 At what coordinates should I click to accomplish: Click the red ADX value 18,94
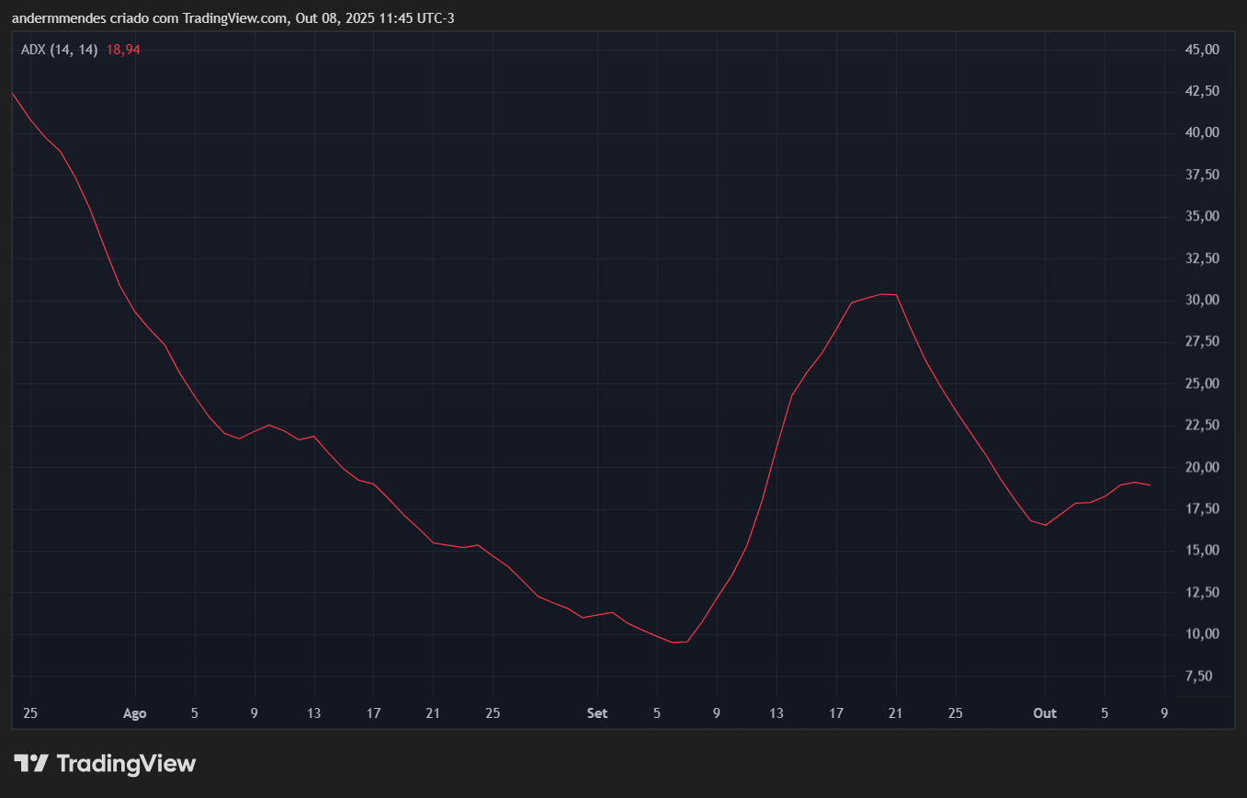click(x=123, y=50)
